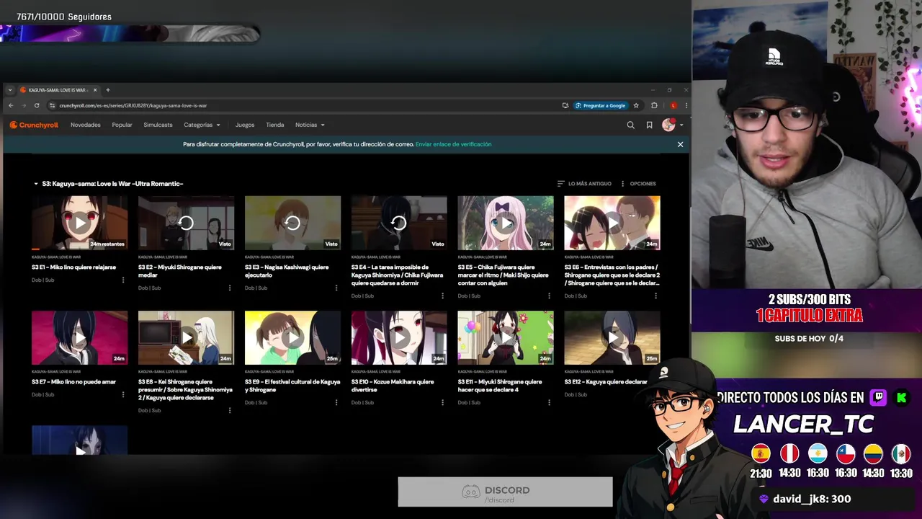Open more options for S3 E4
This screenshot has width=922, height=519.
click(x=443, y=296)
